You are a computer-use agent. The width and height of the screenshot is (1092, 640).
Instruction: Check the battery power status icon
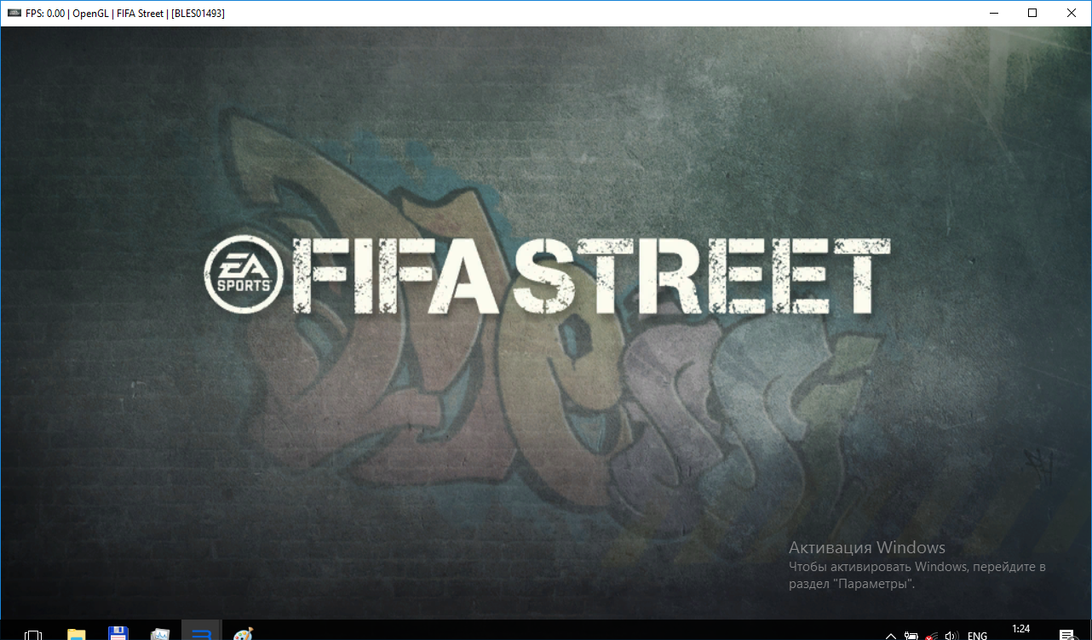pyautogui.click(x=911, y=635)
